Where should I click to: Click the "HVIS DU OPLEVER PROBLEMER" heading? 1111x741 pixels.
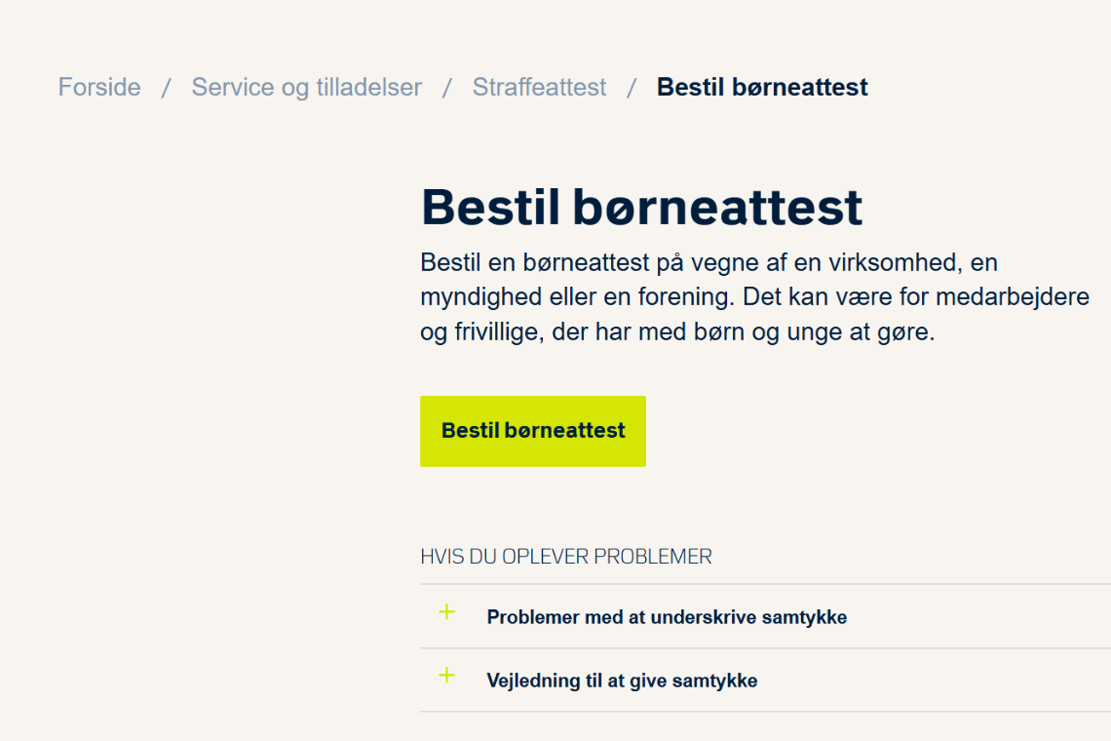565,556
